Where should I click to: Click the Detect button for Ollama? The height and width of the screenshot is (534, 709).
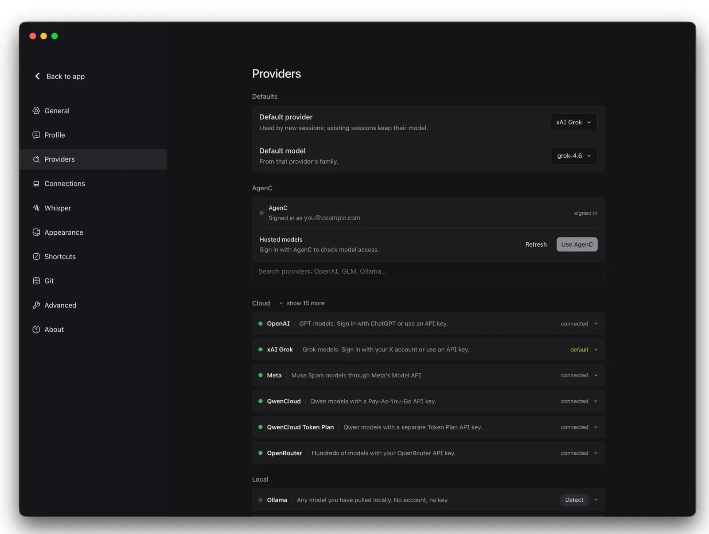574,500
